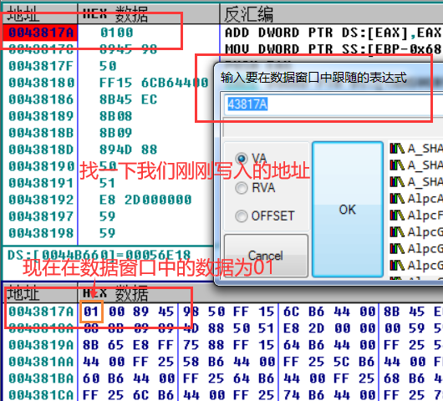
Task: Select dump row address 0043817A
Action: coord(41,312)
